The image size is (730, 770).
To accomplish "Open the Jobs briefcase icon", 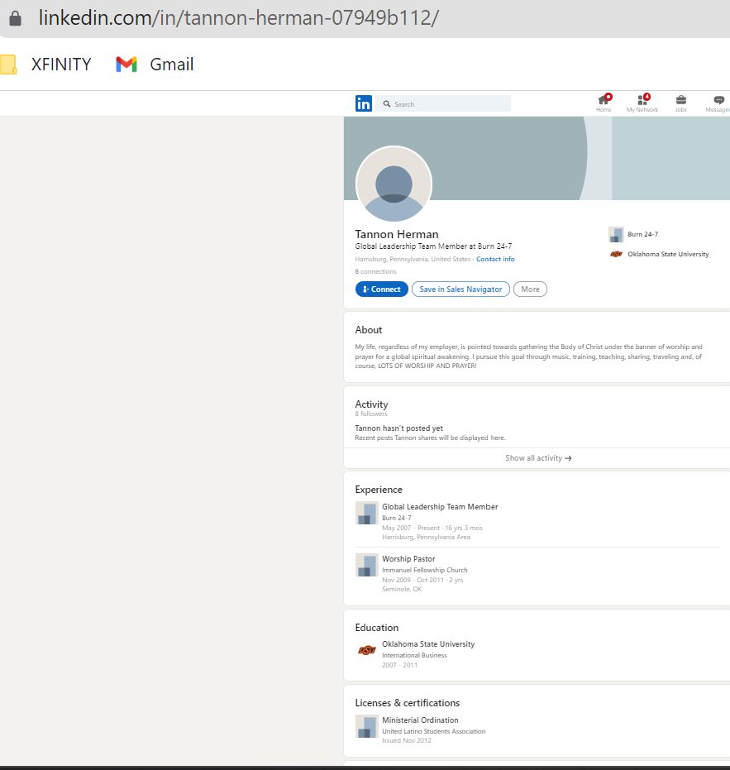I will tap(680, 100).
